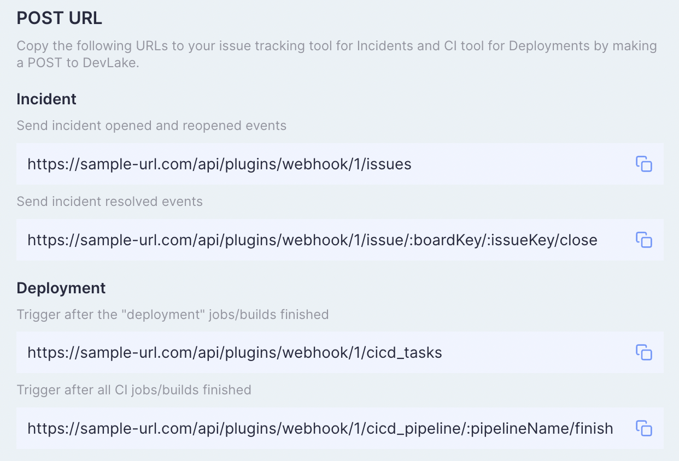Copy the incident issues webhook URL
679x461 pixels.
(644, 164)
